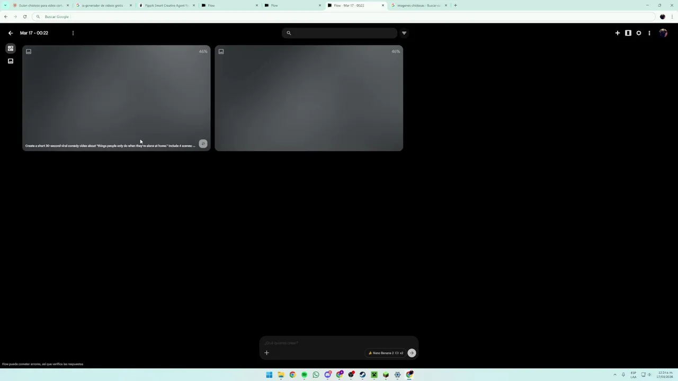This screenshot has height=381, width=678.
Task: Open Discord from taskbar
Action: point(327,375)
